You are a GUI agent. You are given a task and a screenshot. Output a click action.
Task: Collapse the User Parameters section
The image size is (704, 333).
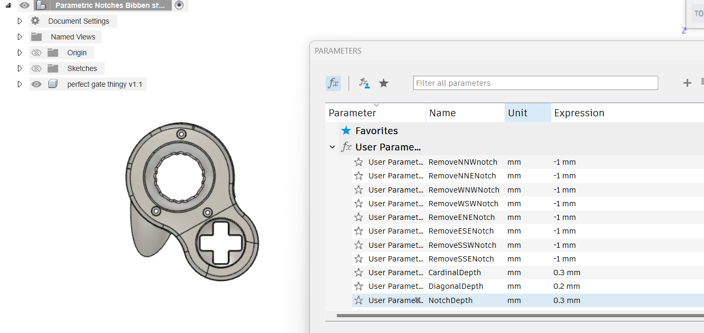332,147
